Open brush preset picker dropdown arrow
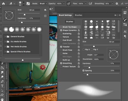Viewport: 128px width, 101px height. point(23,4)
